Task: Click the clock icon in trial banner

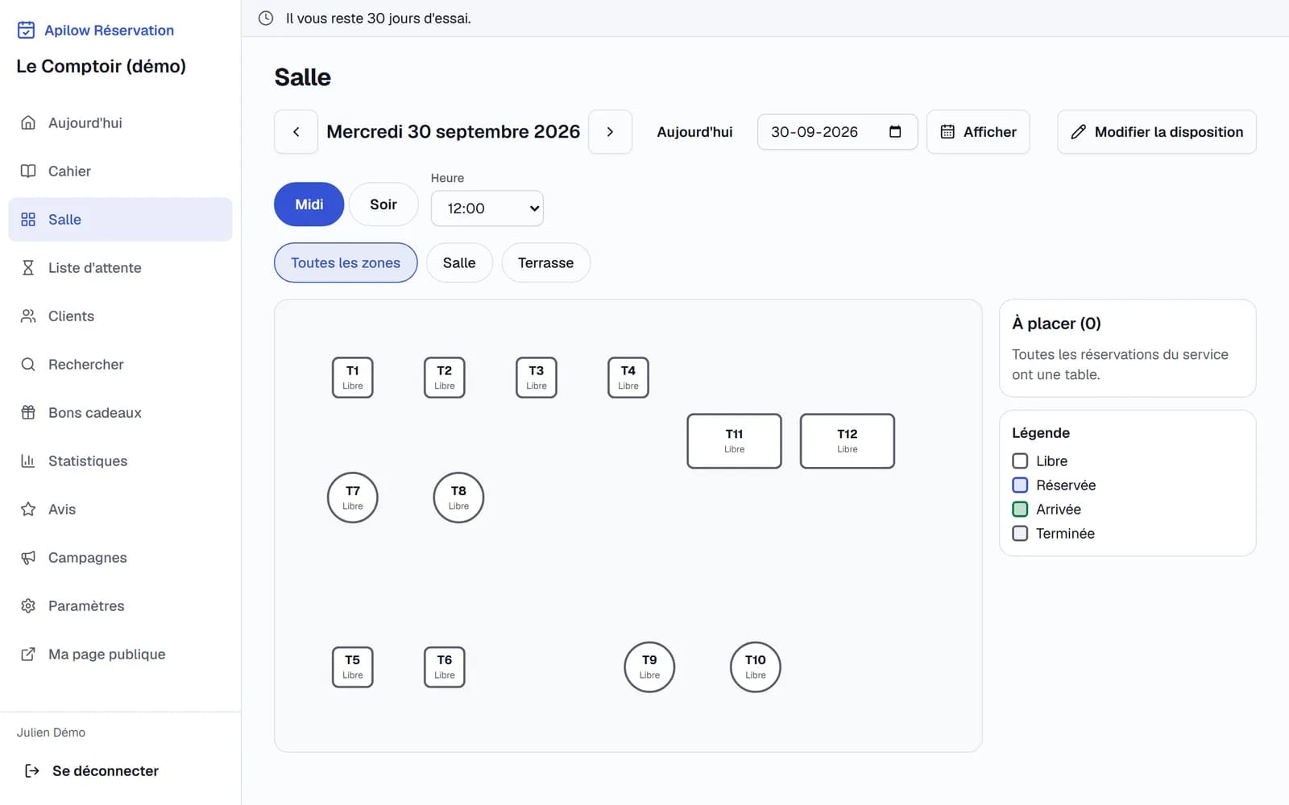Action: pyautogui.click(x=266, y=18)
